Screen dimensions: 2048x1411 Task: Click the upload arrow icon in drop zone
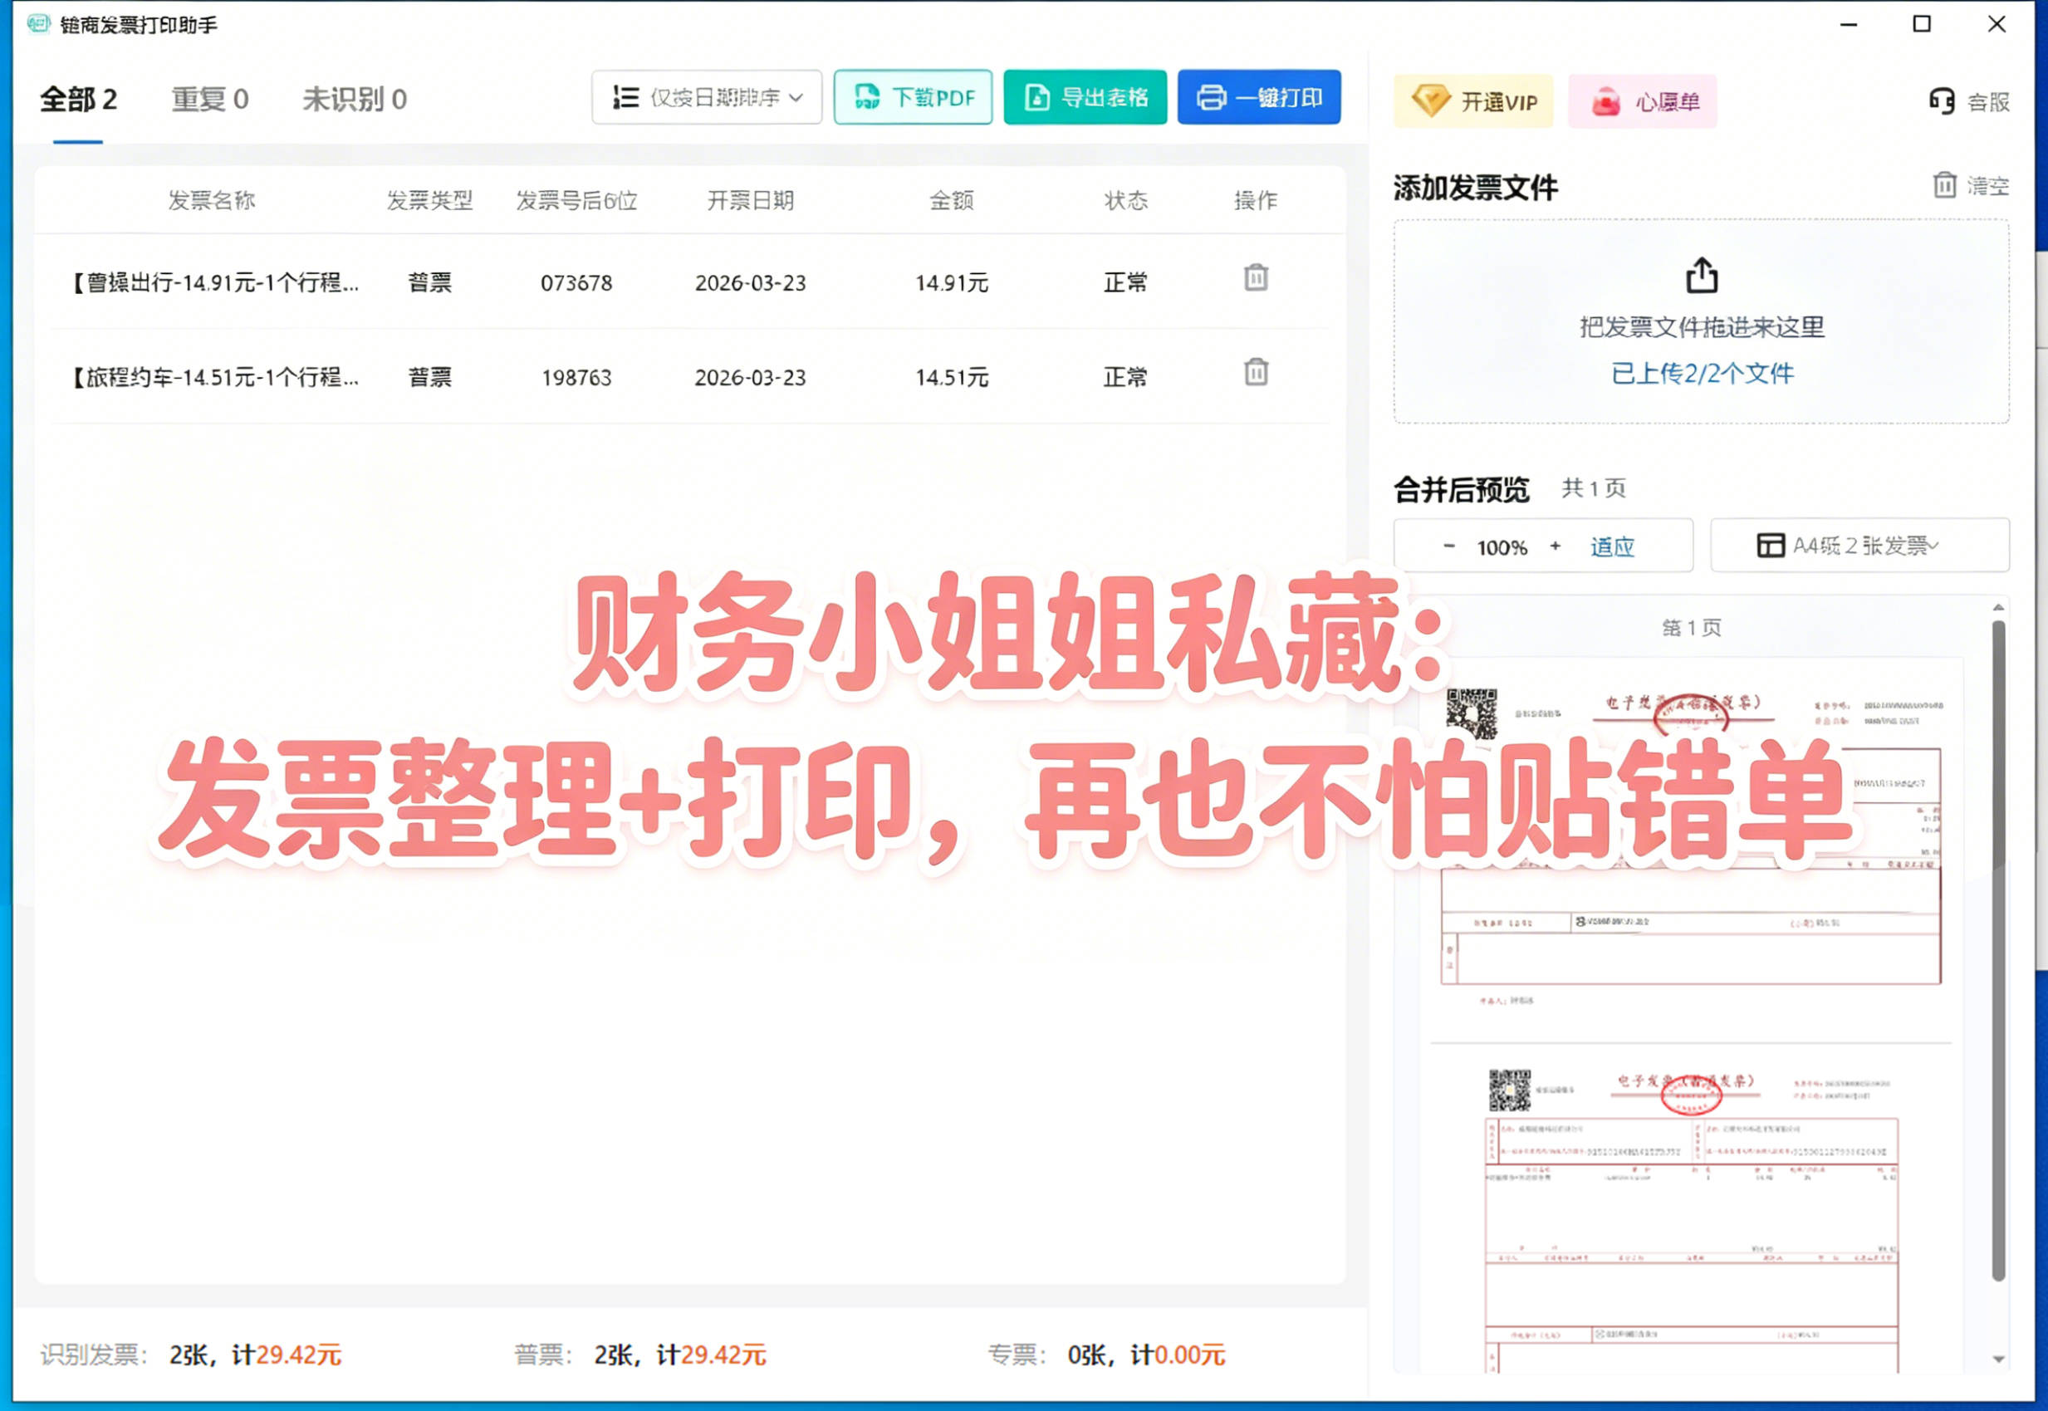pyautogui.click(x=1702, y=275)
